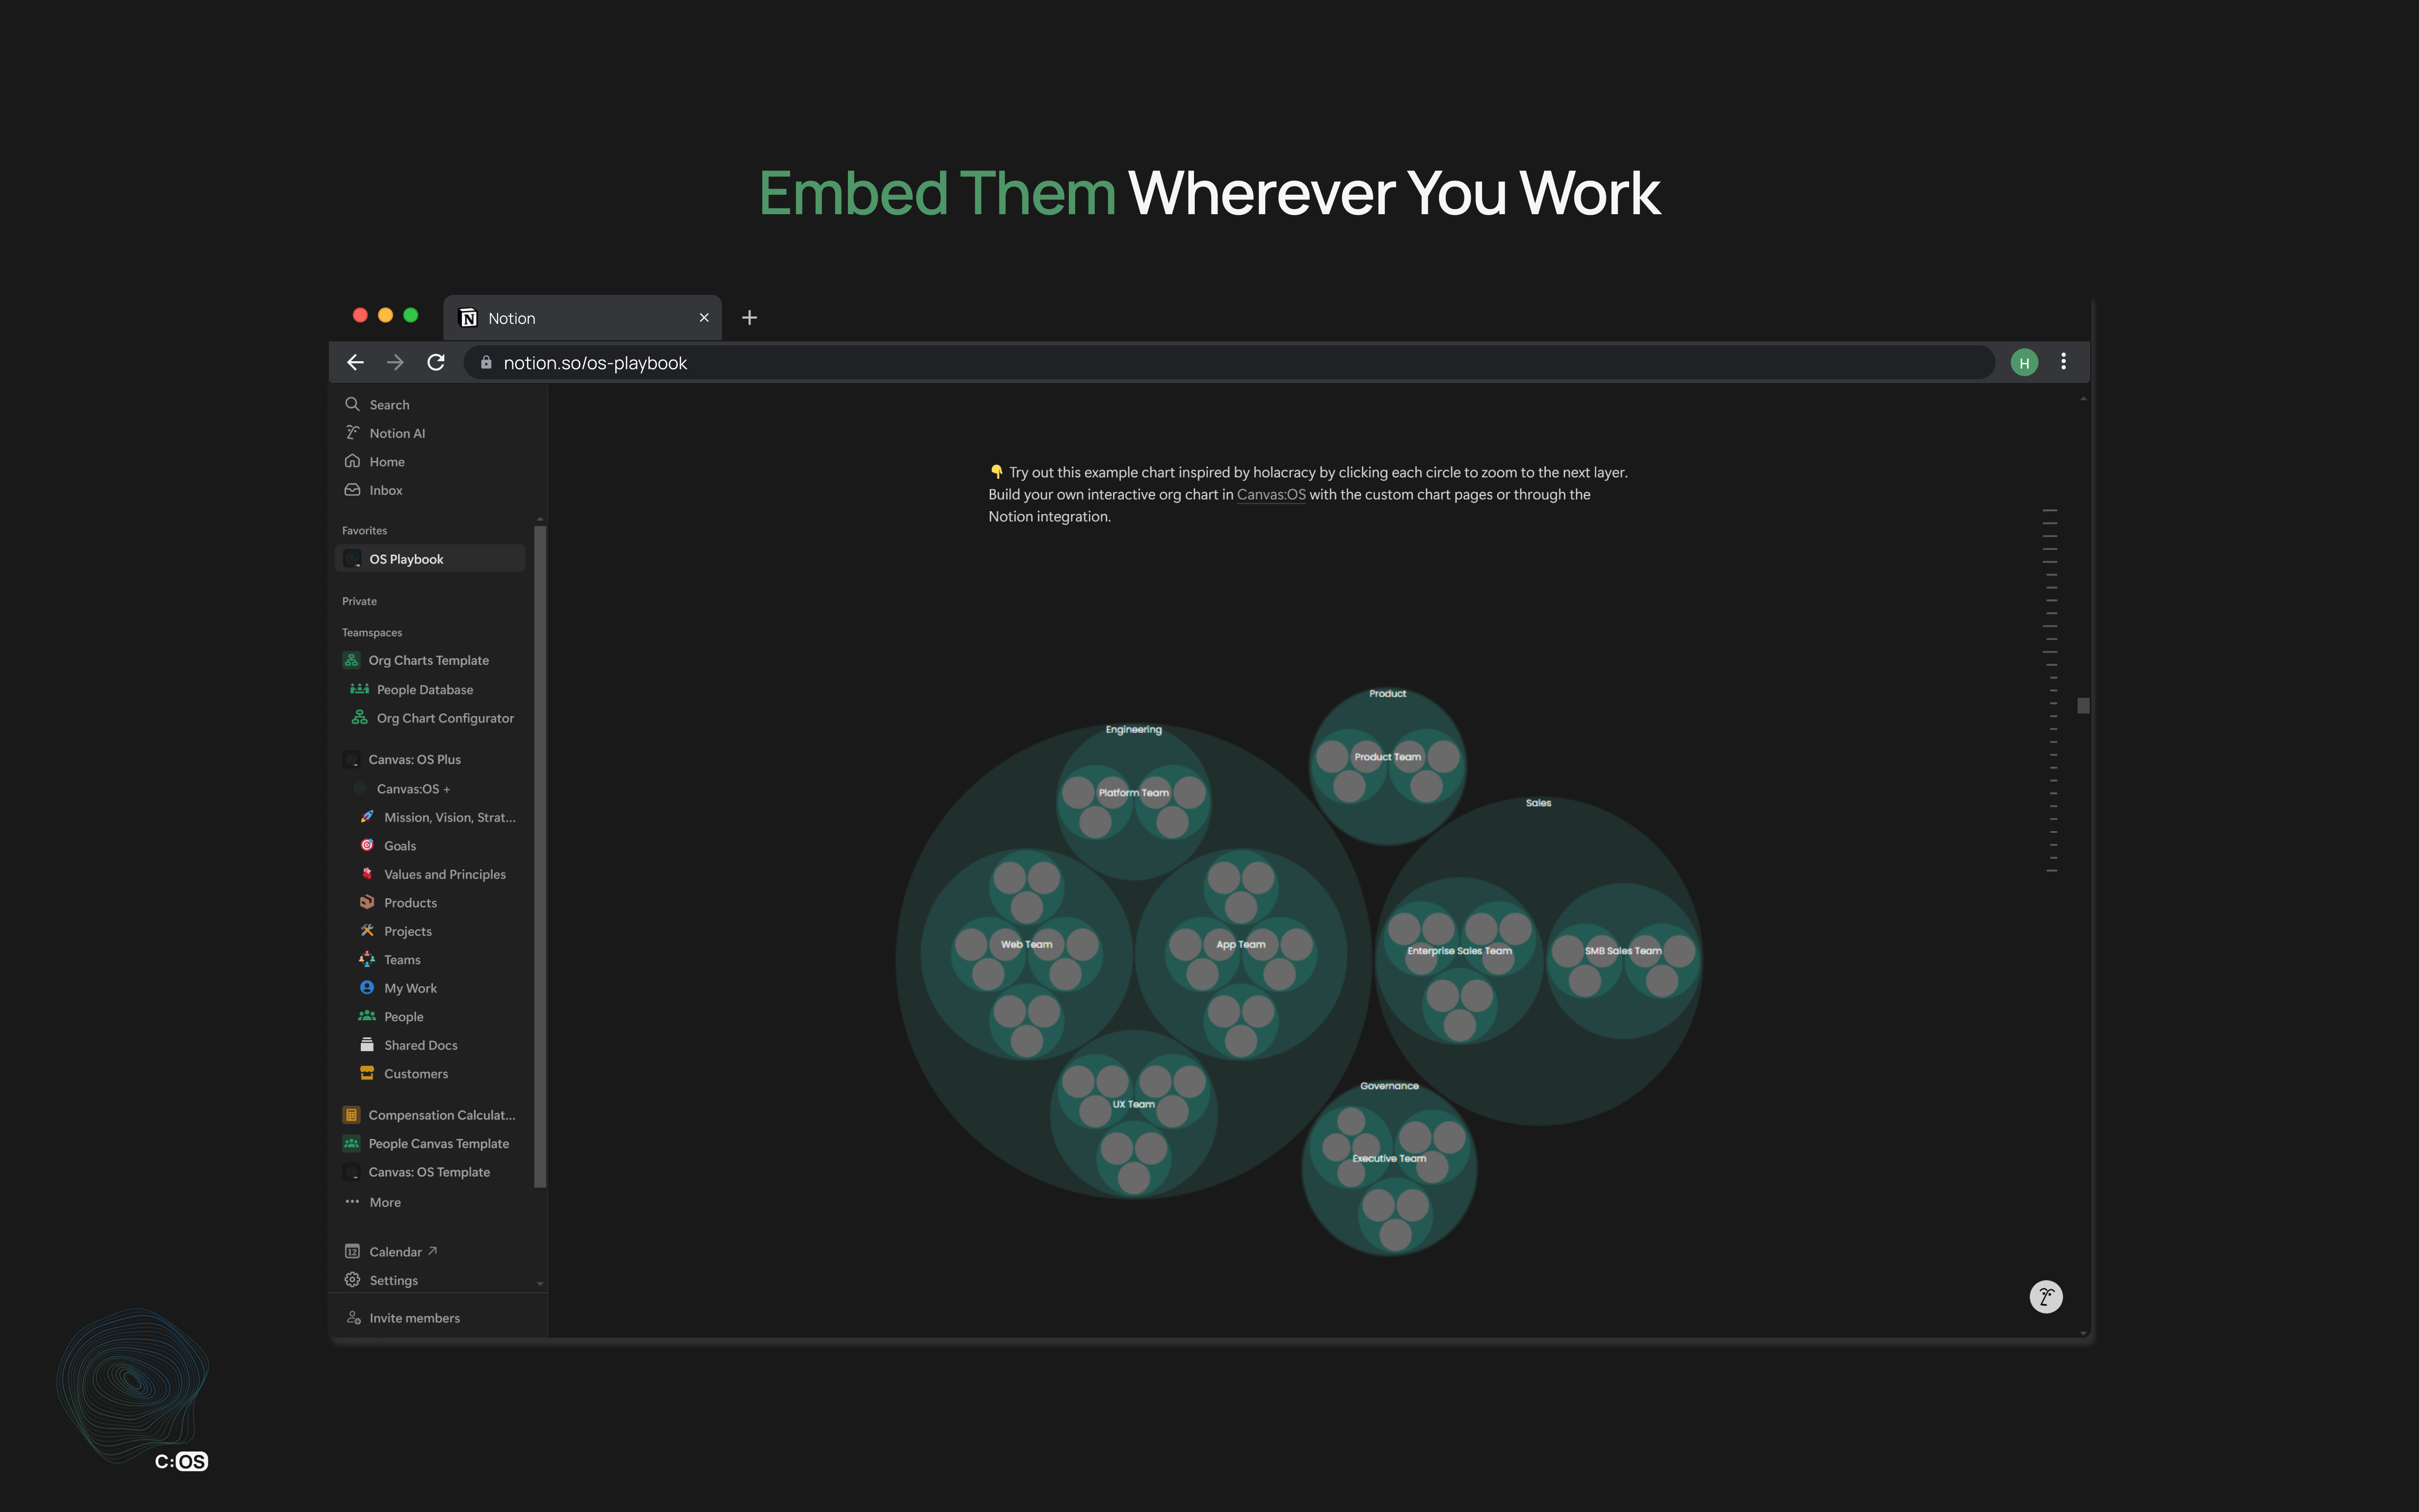Screen dimensions: 2419x1512
Task: Reload the page with refresh icon
Action: pos(436,362)
